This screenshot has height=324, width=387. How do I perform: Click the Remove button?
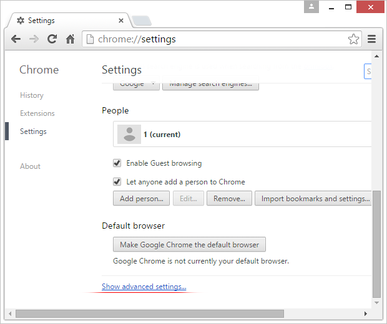point(229,198)
